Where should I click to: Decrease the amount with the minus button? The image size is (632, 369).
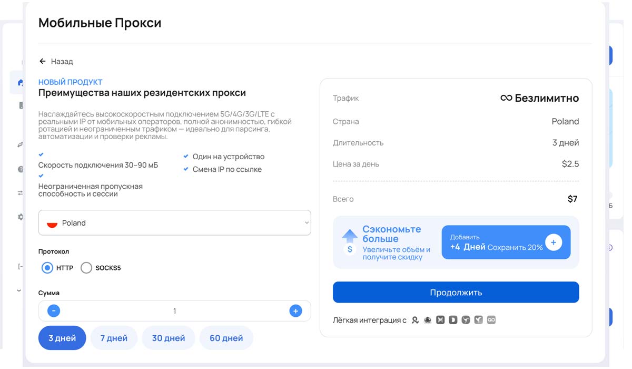54,311
